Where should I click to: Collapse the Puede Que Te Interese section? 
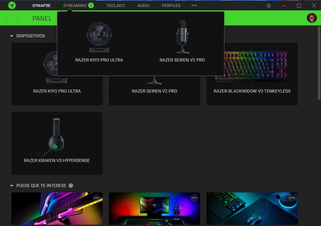12,186
